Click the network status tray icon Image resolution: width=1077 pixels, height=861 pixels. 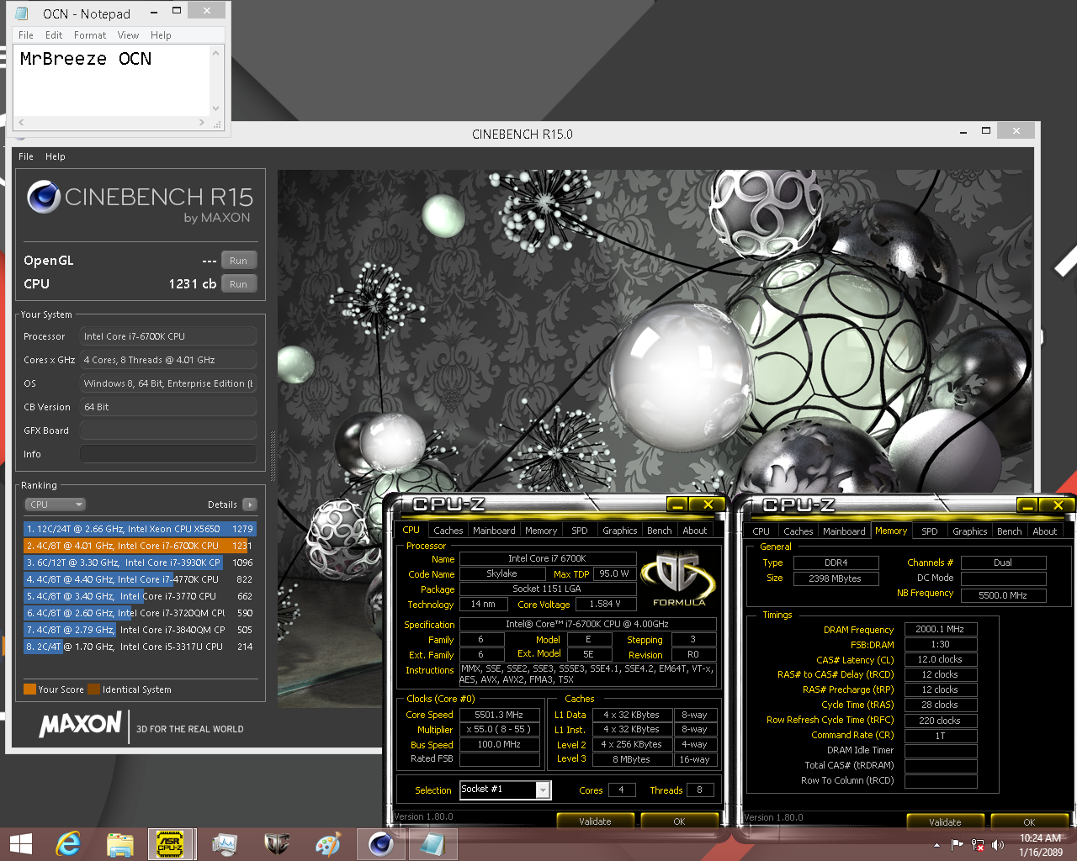click(x=978, y=845)
